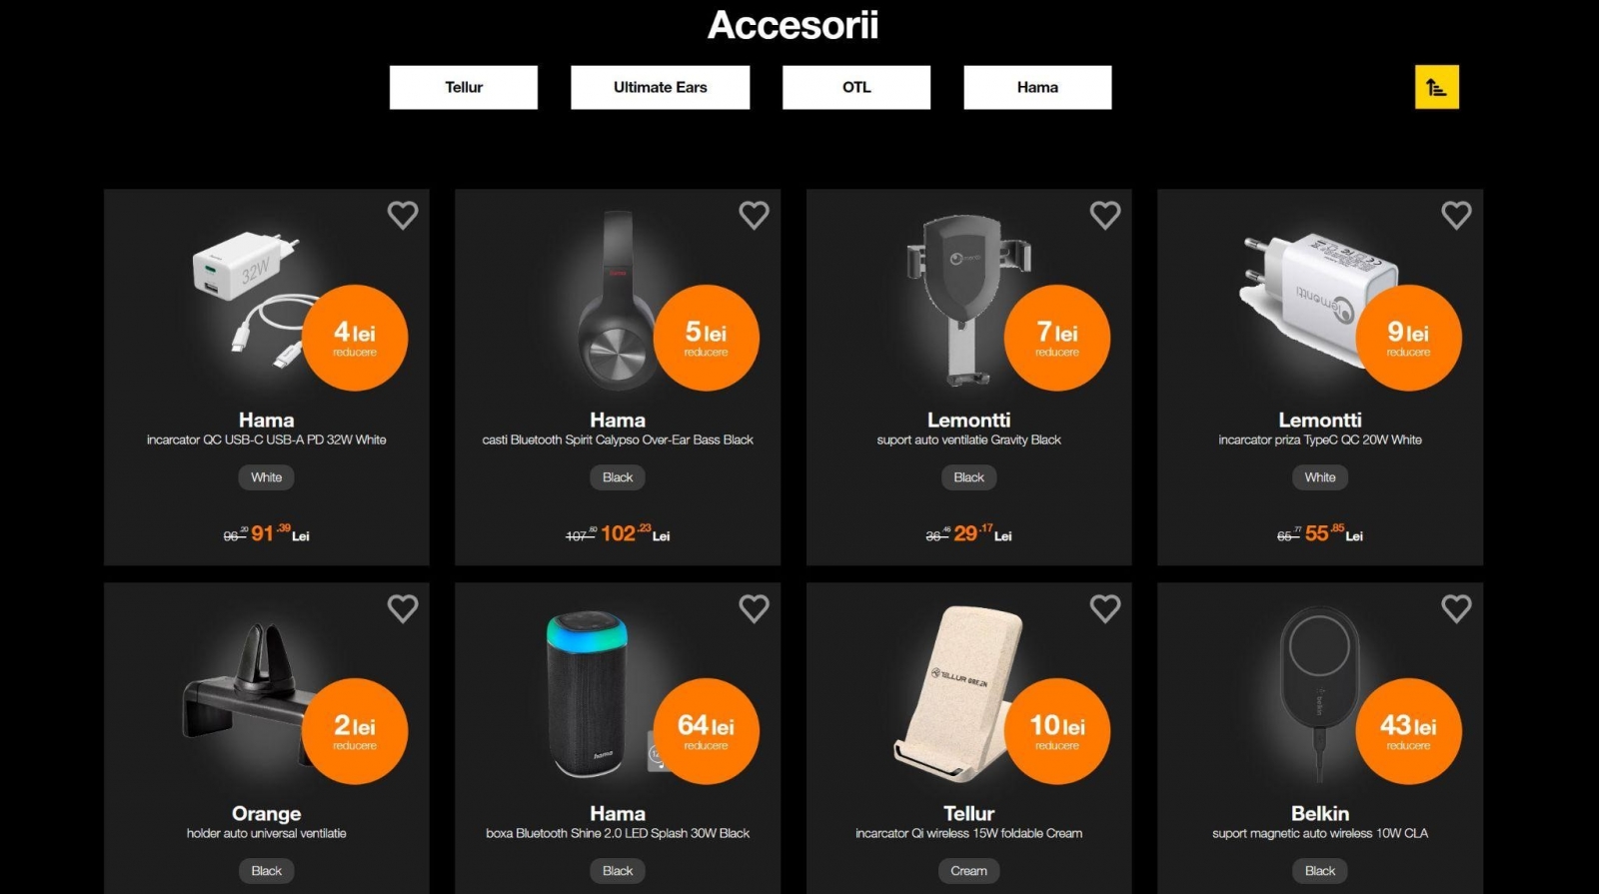Viewport: 1599px width, 894px height.
Task: Select Black color chip on Hama headphones
Action: coord(618,477)
